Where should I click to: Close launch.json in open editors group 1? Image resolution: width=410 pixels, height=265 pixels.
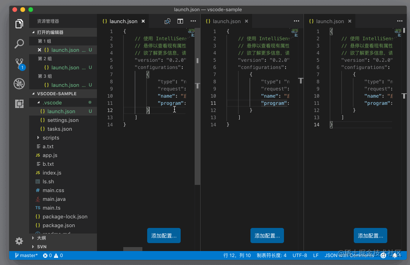click(39, 50)
